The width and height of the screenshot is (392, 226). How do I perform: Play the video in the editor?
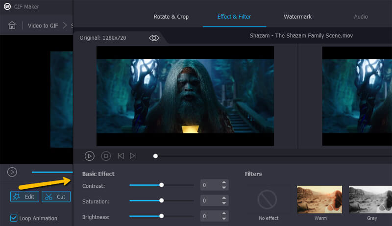(90, 156)
